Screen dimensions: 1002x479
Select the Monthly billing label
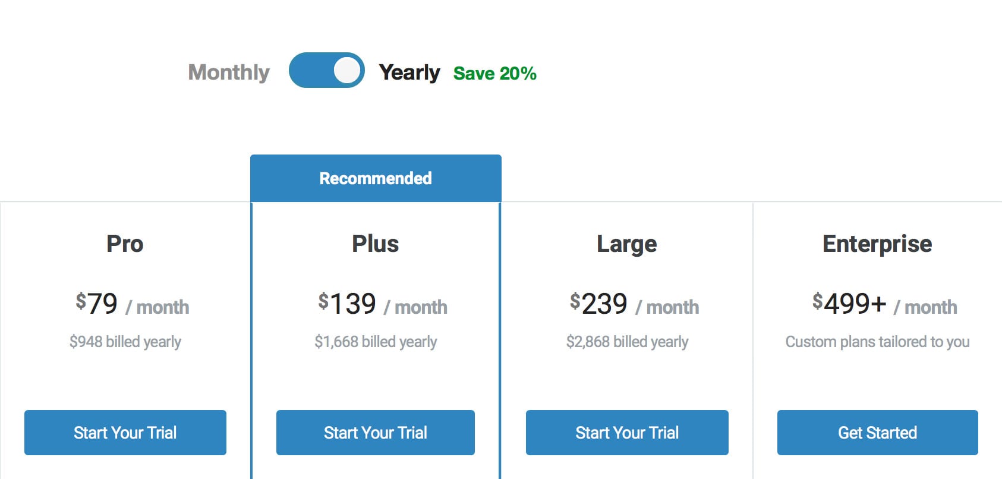(x=229, y=73)
